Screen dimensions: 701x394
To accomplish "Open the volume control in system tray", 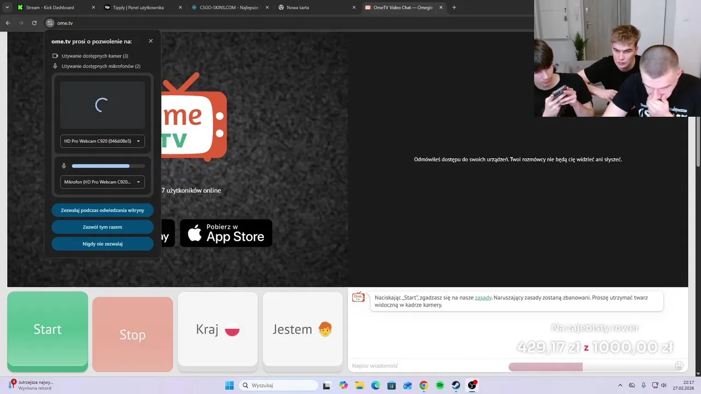I will 664,385.
